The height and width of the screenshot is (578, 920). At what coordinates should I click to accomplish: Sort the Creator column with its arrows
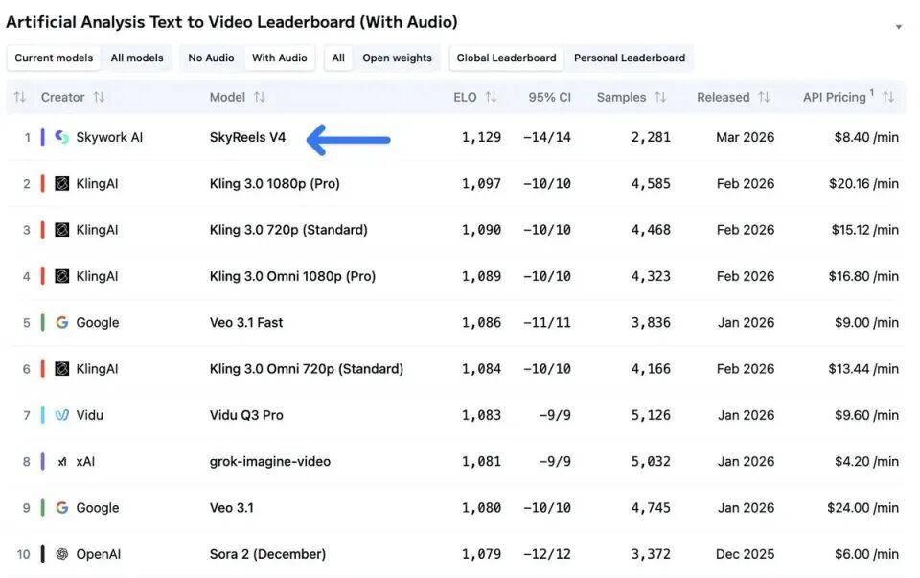click(x=99, y=97)
